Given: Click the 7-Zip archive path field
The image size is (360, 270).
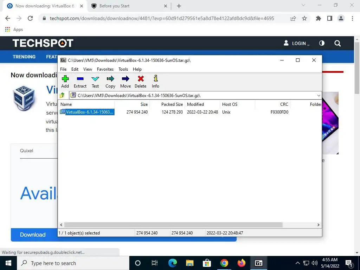Looking at the screenshot, I should tap(193, 96).
